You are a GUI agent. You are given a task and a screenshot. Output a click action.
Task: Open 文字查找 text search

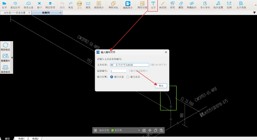click(x=241, y=5)
